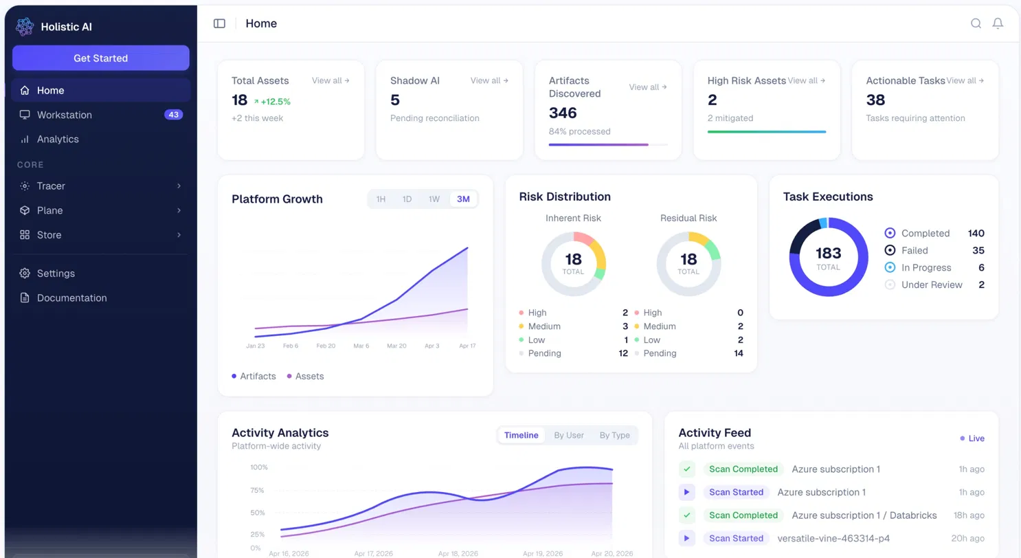Expand the Store menu chevron

(179, 235)
